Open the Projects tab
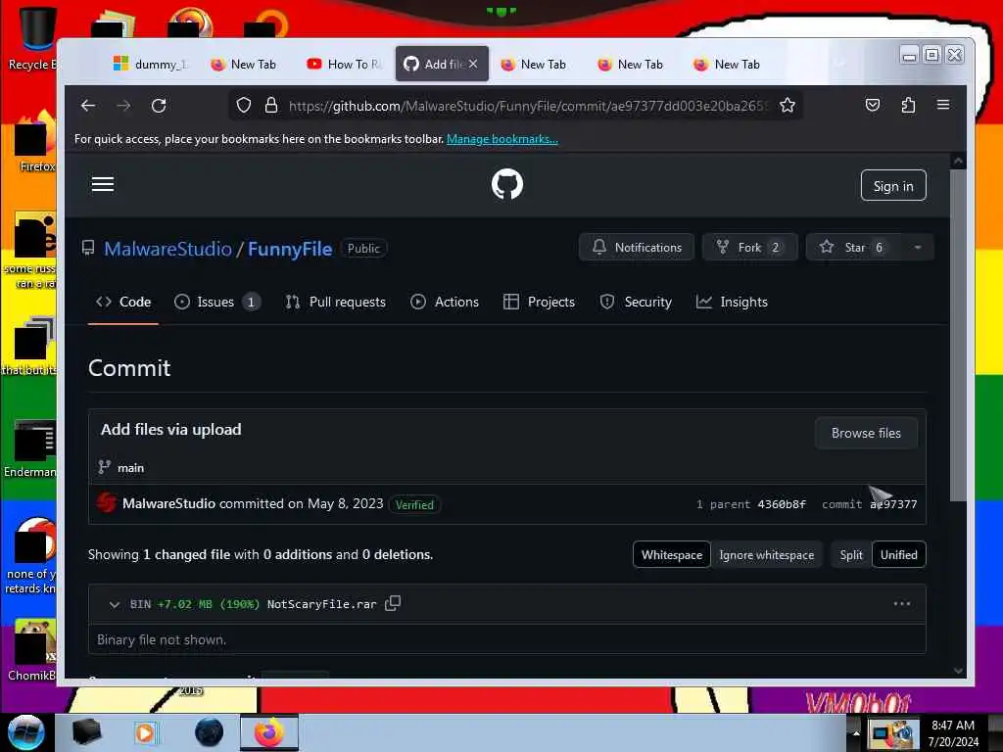Viewport: 1003px width, 752px height. 540,302
